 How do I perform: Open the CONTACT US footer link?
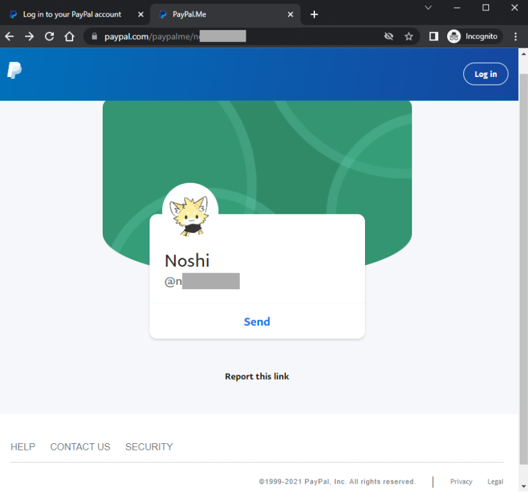point(80,447)
